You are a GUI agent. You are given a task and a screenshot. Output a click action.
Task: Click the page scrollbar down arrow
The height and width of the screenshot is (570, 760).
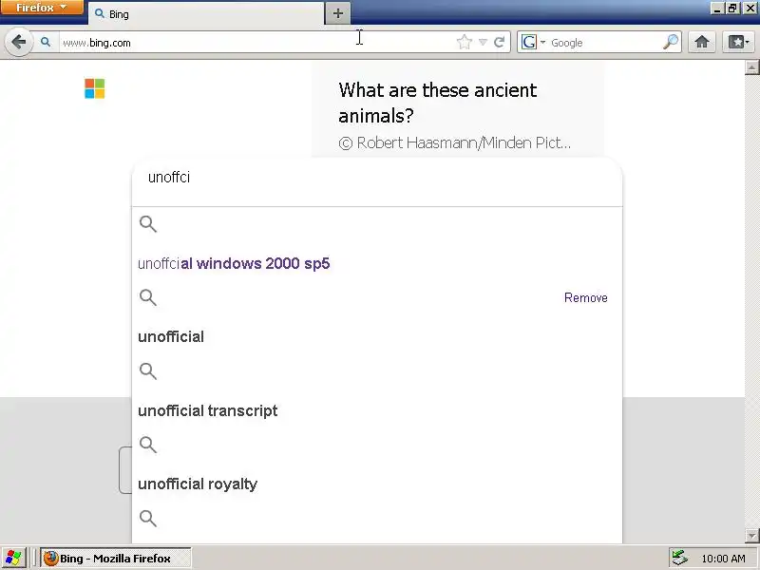pos(751,536)
